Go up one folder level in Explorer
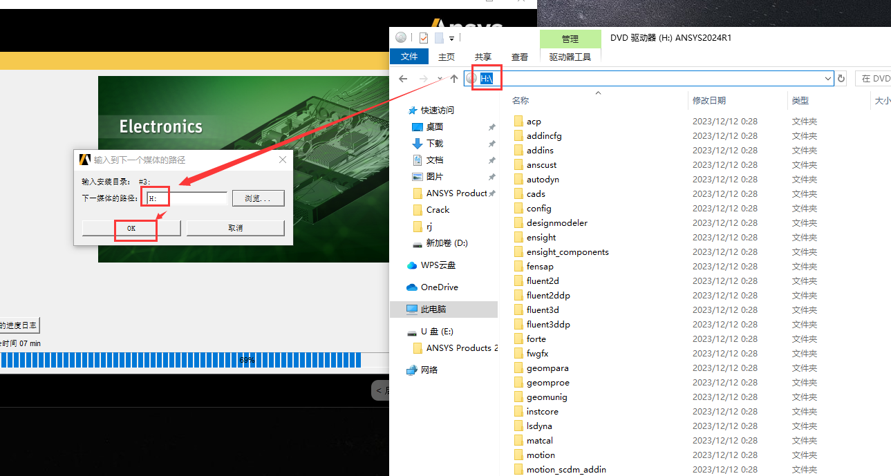This screenshot has width=891, height=476. (x=453, y=79)
